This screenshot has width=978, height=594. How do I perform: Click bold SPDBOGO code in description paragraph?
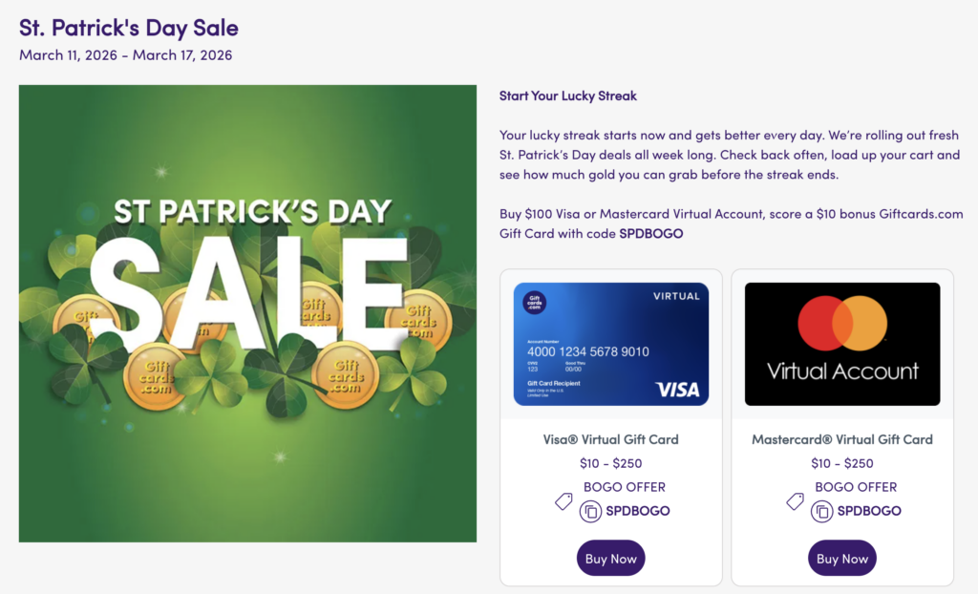point(651,233)
